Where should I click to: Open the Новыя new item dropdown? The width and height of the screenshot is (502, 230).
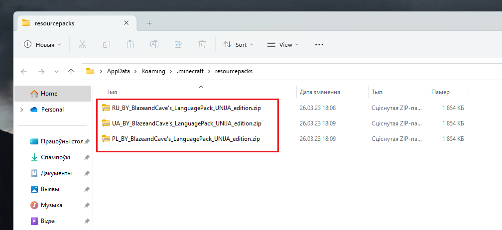point(42,44)
